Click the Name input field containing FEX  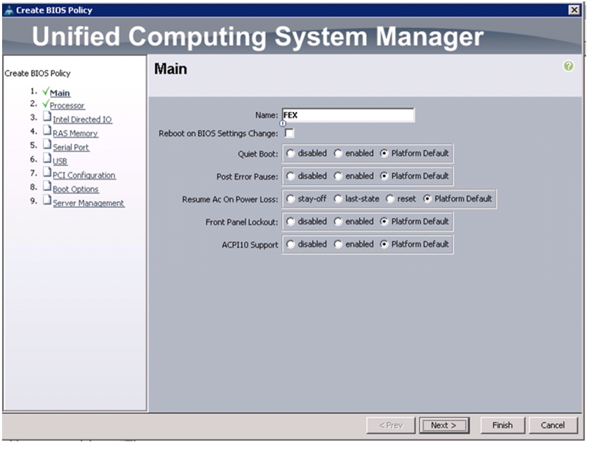(348, 115)
